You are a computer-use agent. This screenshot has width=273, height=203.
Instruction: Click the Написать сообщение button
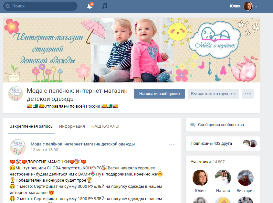(159, 94)
